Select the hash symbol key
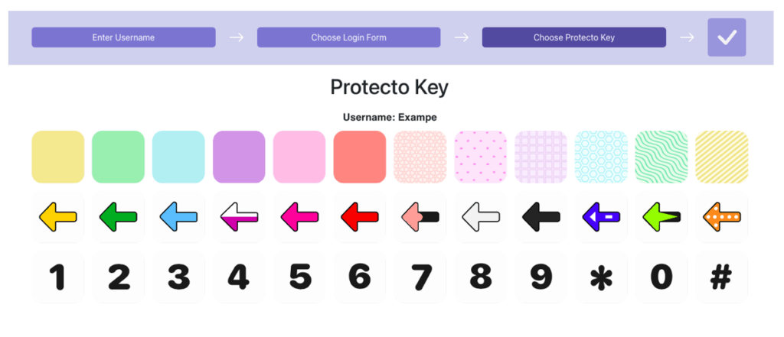The height and width of the screenshot is (337, 784). click(x=721, y=277)
